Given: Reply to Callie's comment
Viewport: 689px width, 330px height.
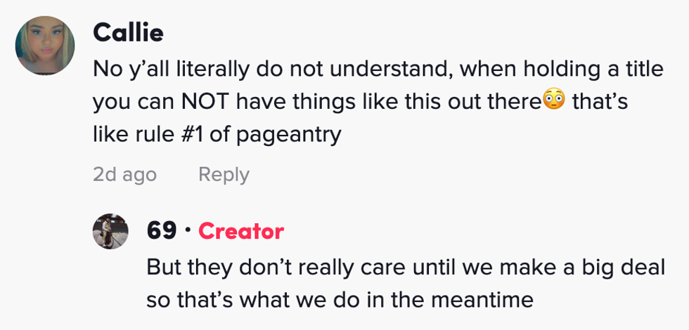Looking at the screenshot, I should (224, 174).
